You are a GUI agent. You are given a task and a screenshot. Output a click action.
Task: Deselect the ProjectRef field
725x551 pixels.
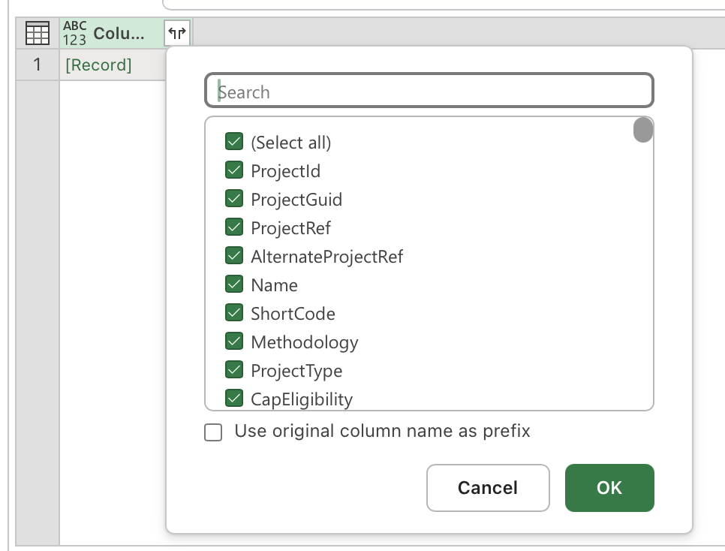pyautogui.click(x=234, y=227)
